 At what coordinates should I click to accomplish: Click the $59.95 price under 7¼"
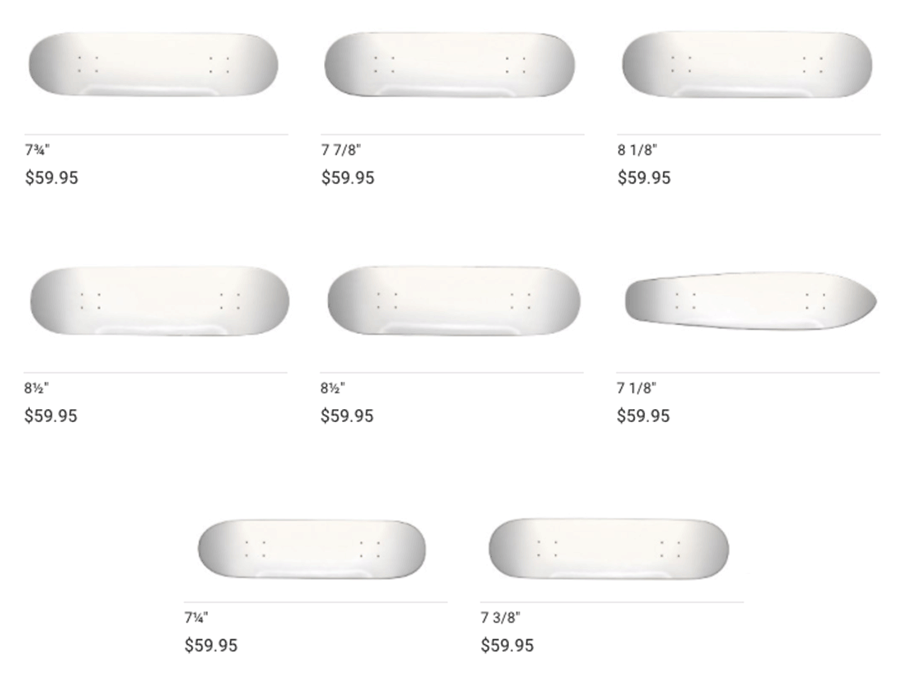pyautogui.click(x=211, y=646)
